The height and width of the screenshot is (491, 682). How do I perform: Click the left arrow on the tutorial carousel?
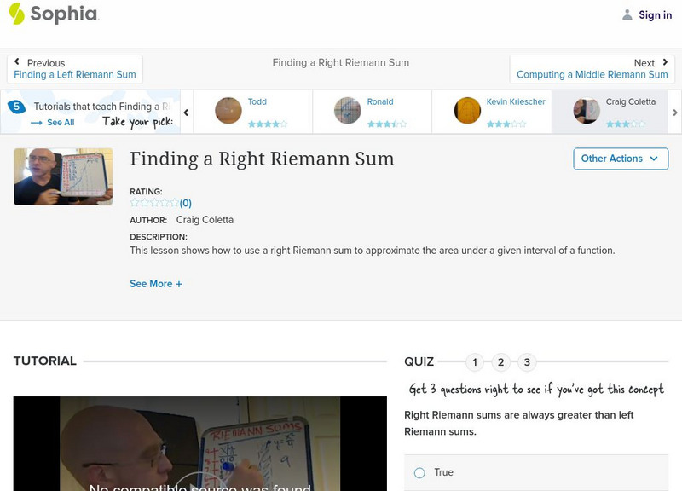click(x=186, y=112)
